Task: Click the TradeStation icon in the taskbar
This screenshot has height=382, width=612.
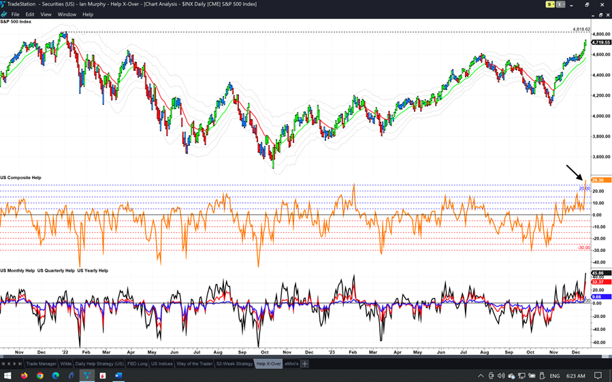Action: pyautogui.click(x=87, y=375)
